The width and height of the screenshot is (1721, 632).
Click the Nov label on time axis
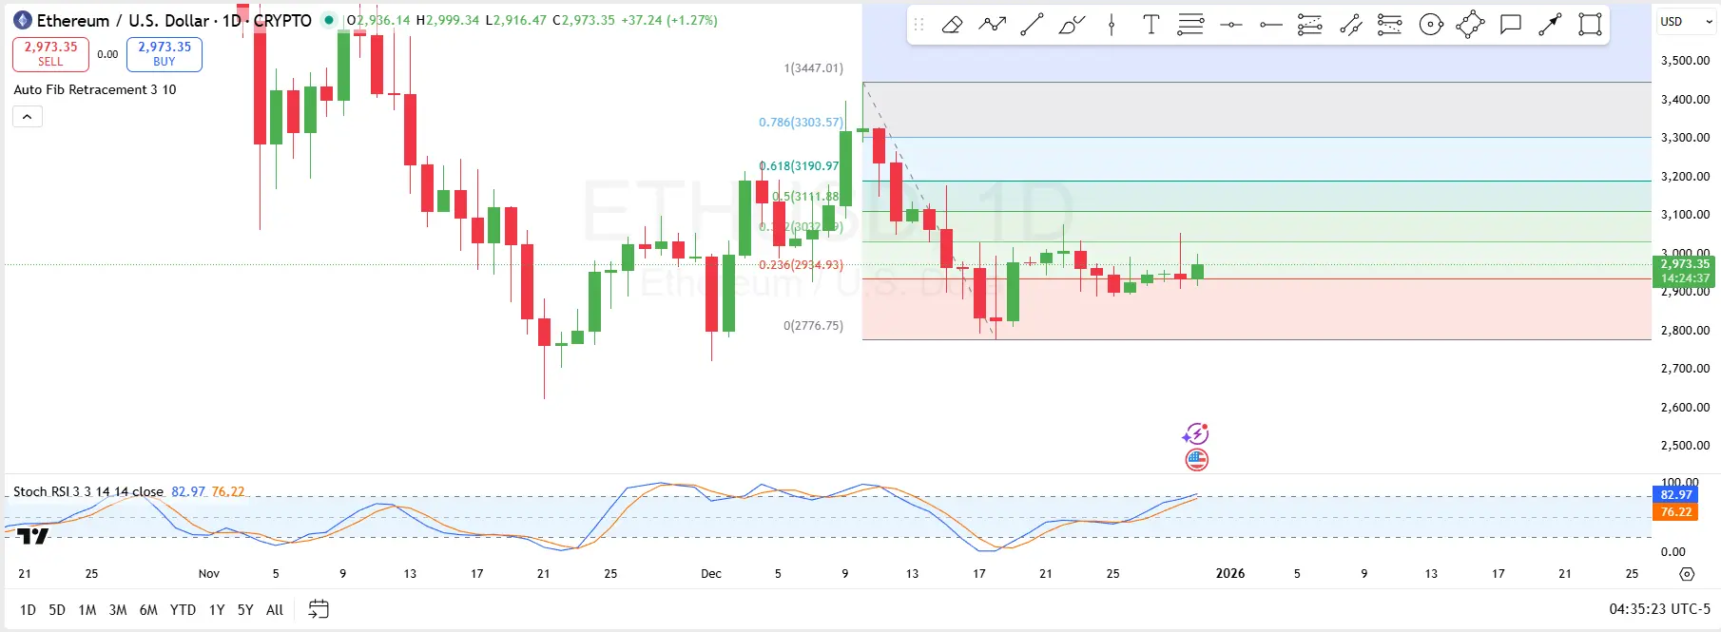click(x=209, y=573)
